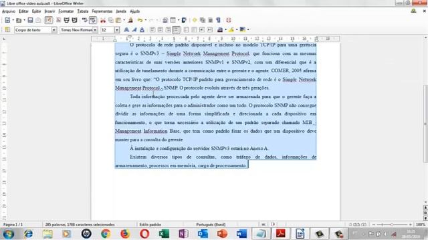Undo the last action with the yellow arrow
The width and height of the screenshot is (428, 240).
140,20
